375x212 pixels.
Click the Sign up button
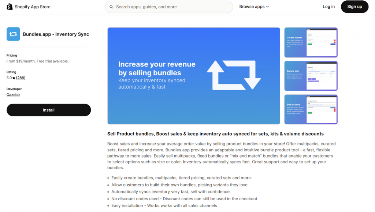(354, 7)
